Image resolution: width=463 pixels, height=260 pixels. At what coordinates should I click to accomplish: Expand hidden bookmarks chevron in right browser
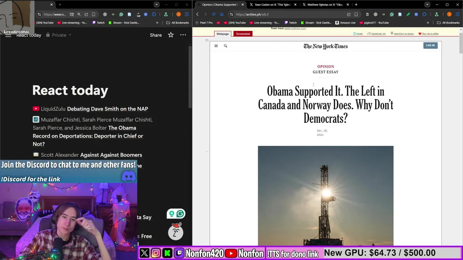pos(428,23)
